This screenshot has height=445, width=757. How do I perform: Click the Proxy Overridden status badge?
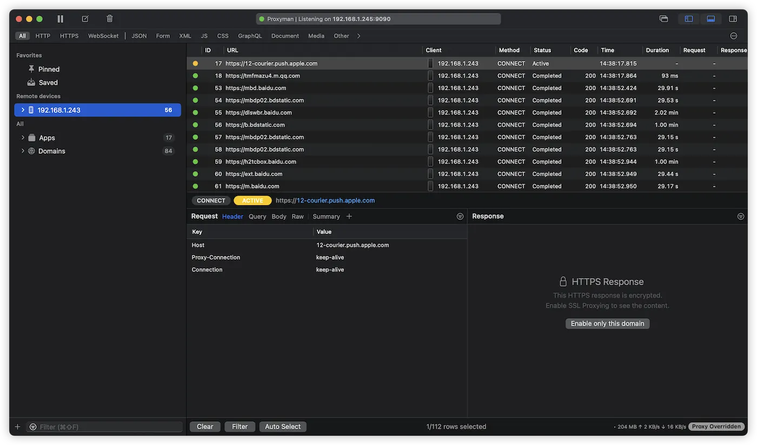[x=716, y=427]
